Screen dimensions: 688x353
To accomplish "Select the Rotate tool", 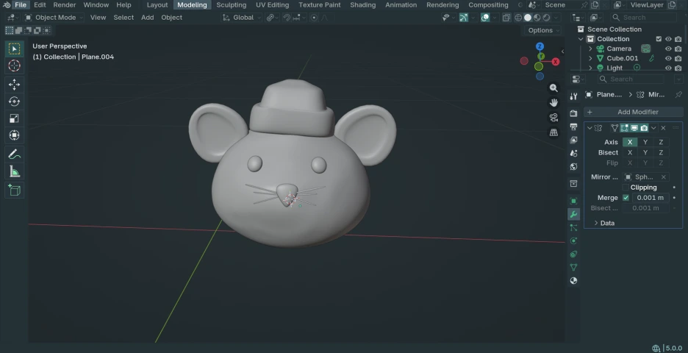I will (14, 101).
